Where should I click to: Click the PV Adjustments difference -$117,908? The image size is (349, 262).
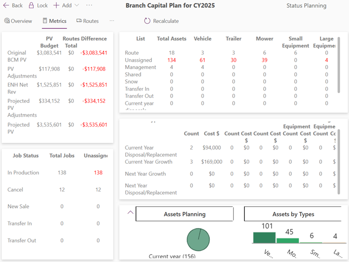point(94,69)
